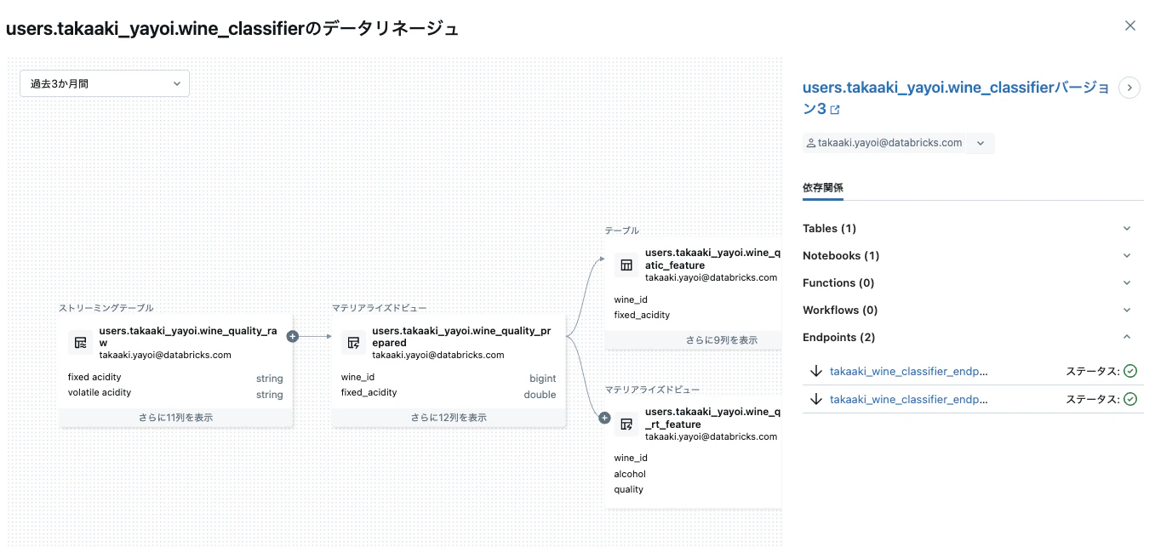Open the 過去3か月間 time range dropdown
1155x547 pixels.
[x=105, y=83]
